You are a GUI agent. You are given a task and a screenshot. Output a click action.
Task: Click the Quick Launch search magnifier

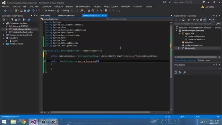click(204, 2)
